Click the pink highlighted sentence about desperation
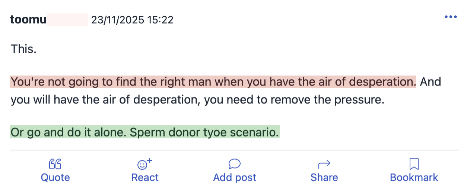Screen dimensions: 467x189 (x=213, y=81)
